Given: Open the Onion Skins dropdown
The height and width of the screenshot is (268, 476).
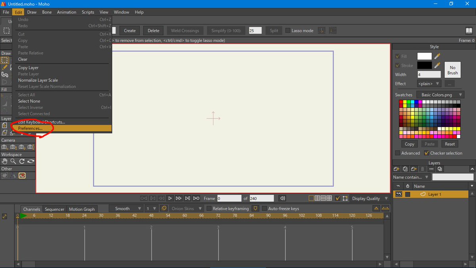Looking at the screenshot, I should tap(186, 208).
